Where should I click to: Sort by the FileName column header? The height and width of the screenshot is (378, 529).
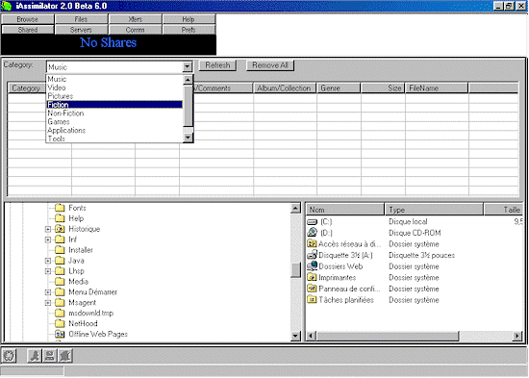pyautogui.click(x=437, y=88)
